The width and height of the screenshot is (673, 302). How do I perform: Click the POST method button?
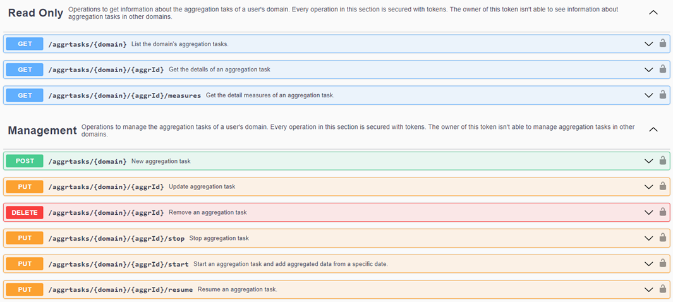[25, 161]
